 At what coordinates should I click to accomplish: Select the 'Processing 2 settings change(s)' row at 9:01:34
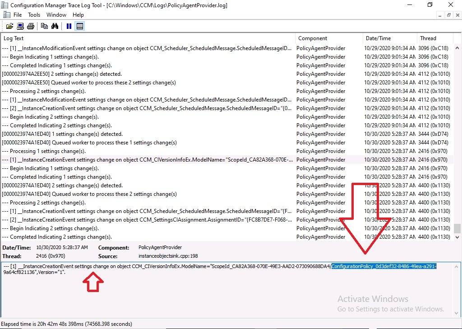tap(227, 91)
